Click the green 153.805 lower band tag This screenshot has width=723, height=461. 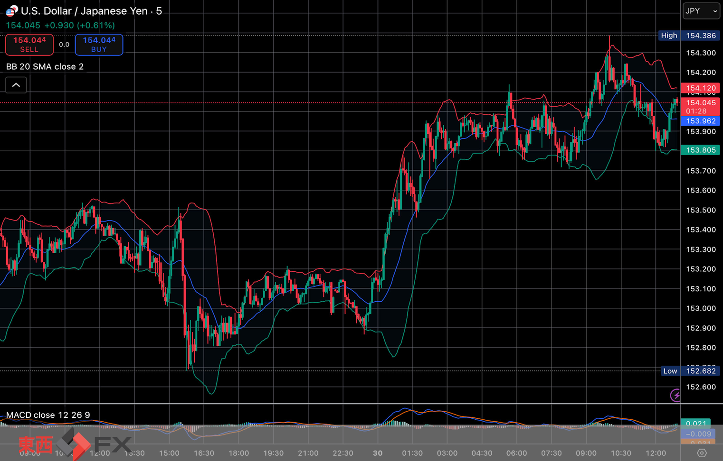click(700, 150)
